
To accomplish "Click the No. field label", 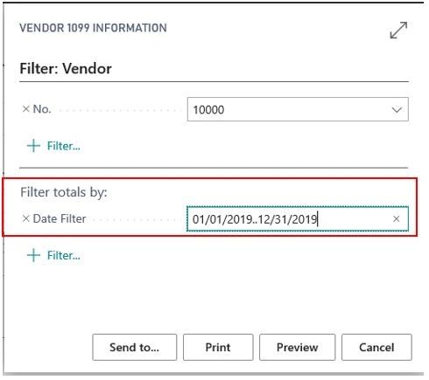I will [x=42, y=109].
